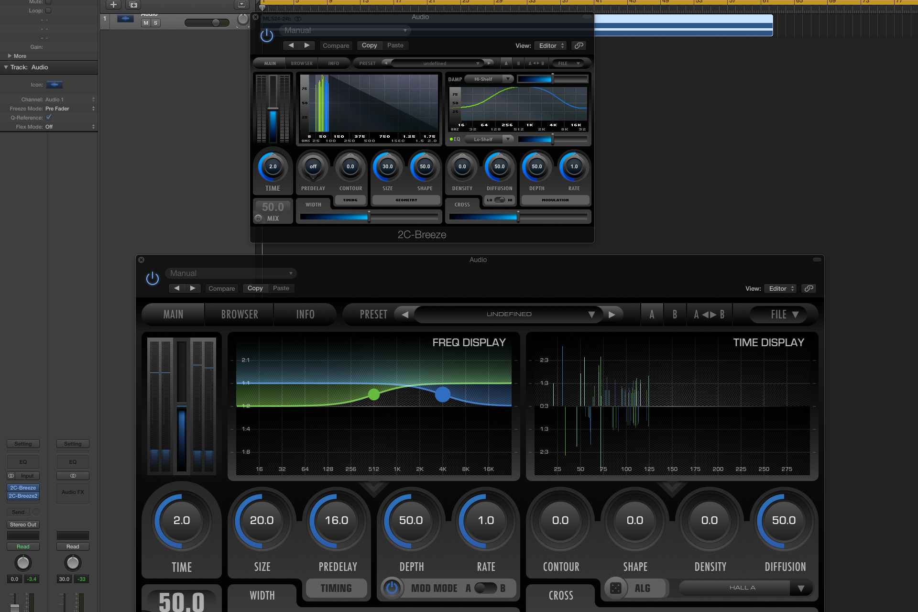Click the waveform icon on track 1 header
The image size is (918, 612).
[x=125, y=19]
